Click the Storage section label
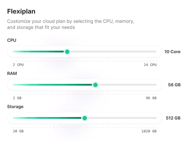 (15, 107)
